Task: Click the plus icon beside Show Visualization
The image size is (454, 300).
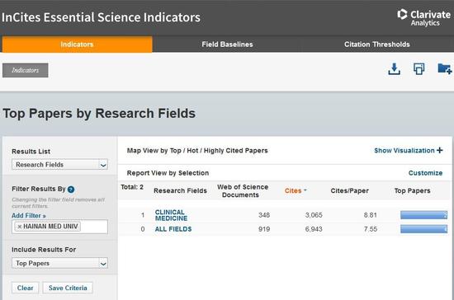Action: click(x=440, y=150)
